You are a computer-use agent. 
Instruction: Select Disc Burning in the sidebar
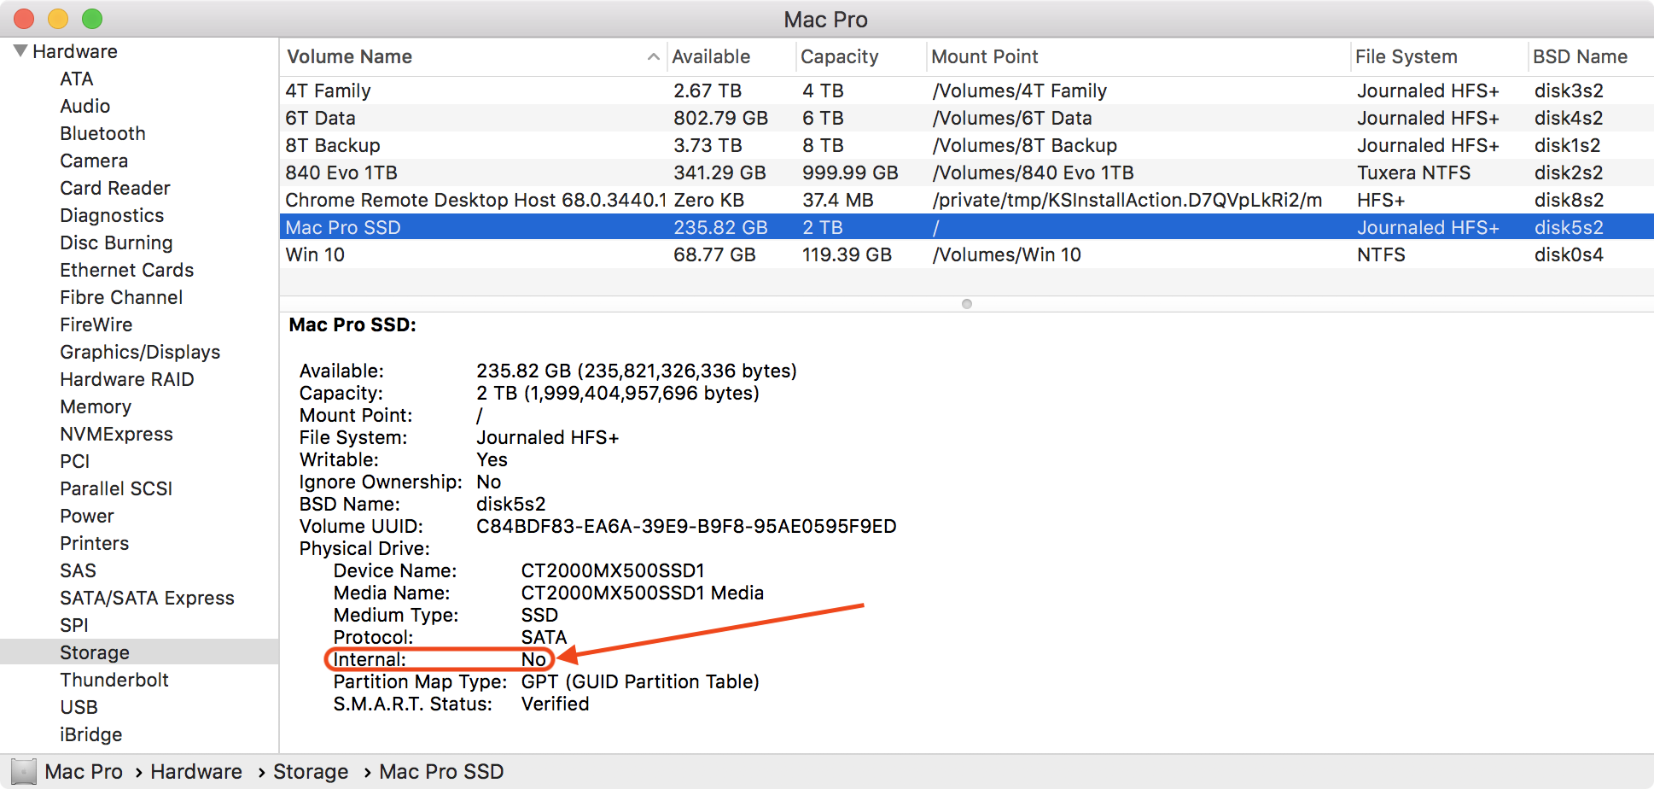(x=116, y=243)
